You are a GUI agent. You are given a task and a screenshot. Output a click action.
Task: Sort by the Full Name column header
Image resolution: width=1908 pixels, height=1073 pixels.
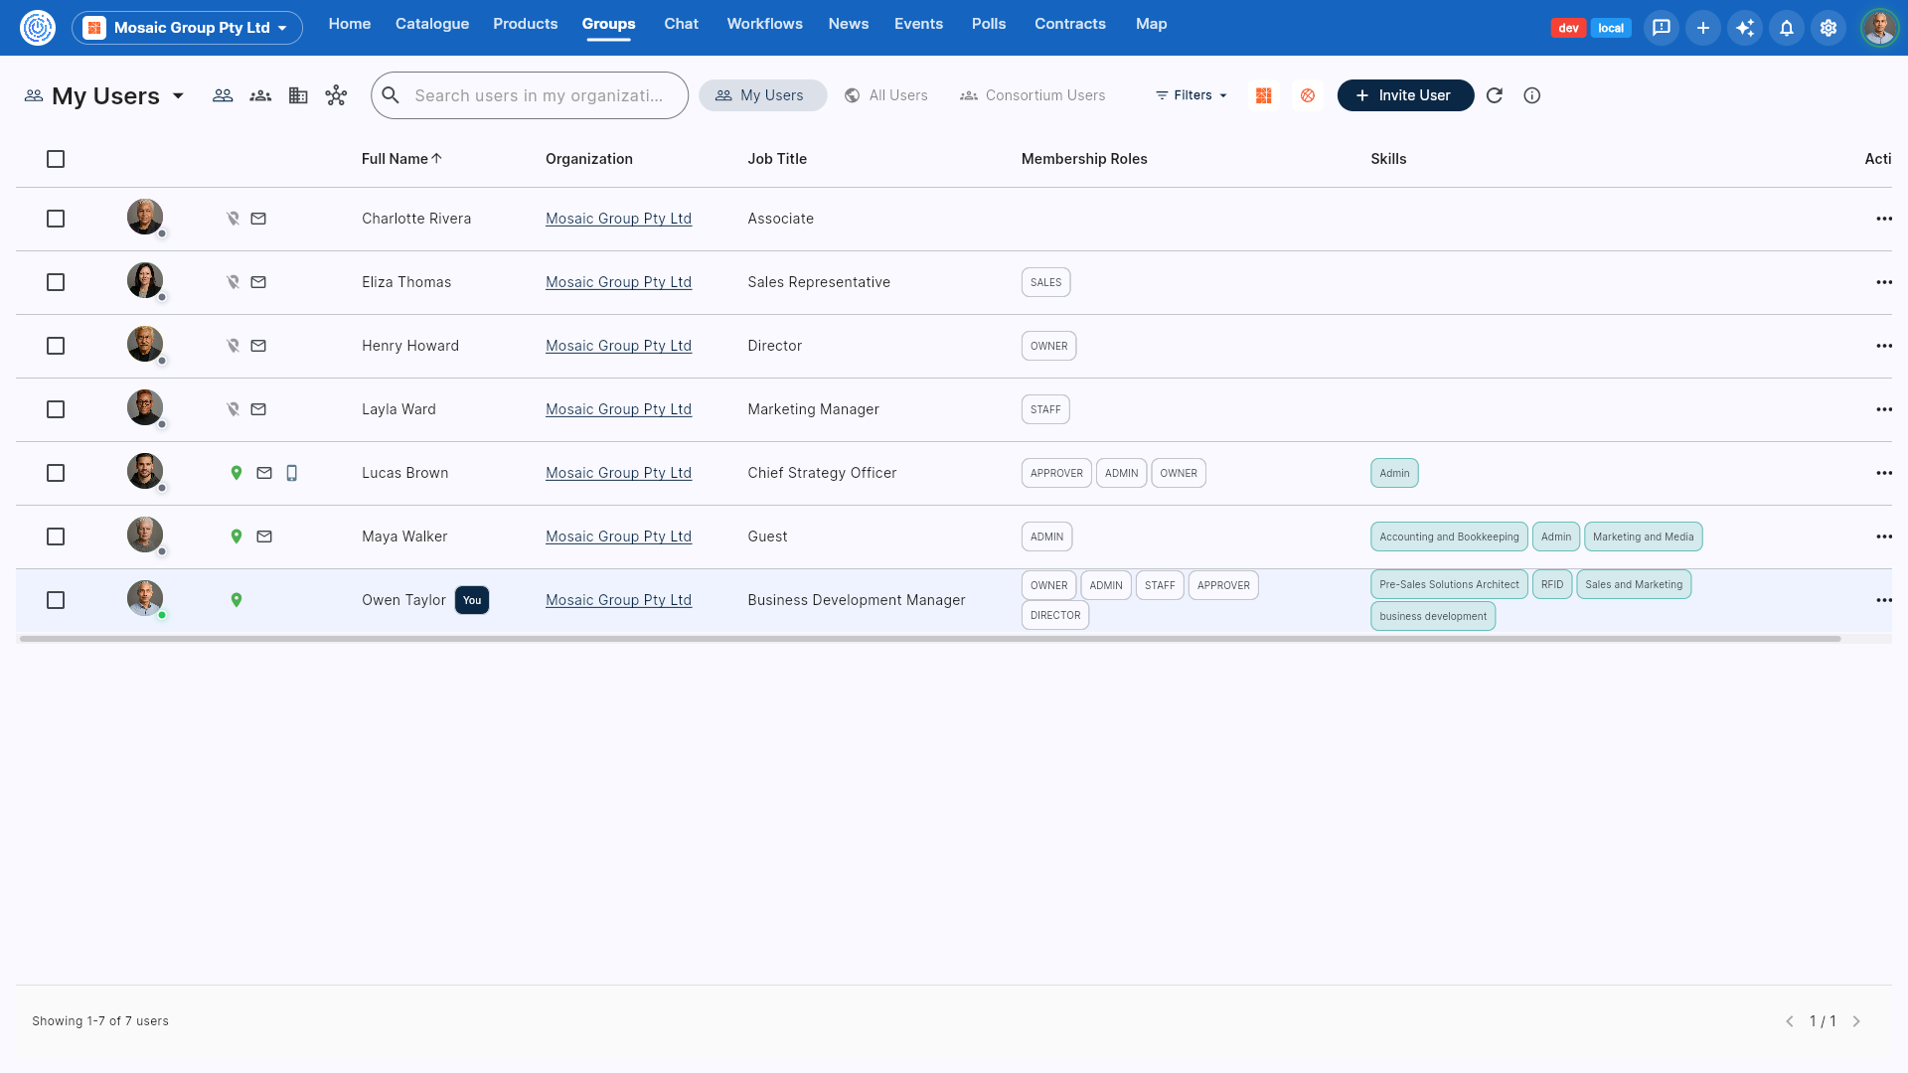[x=401, y=159]
